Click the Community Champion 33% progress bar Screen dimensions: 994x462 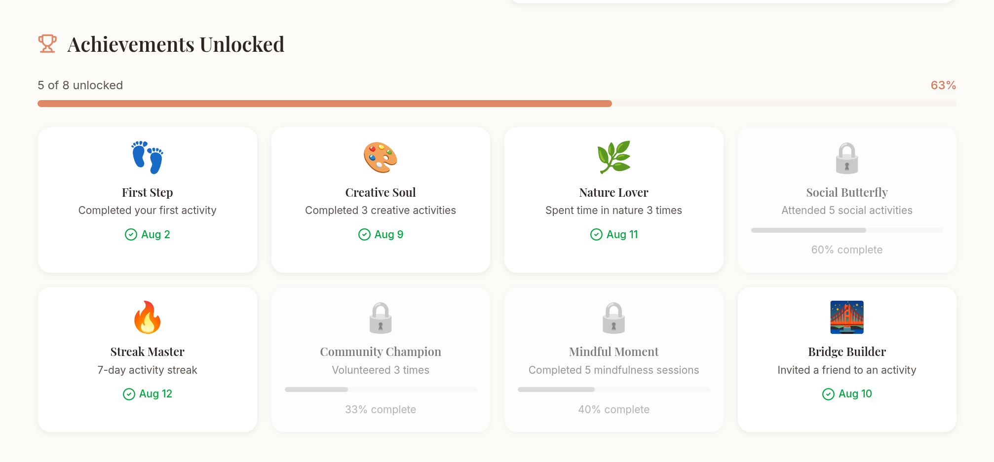coord(381,390)
